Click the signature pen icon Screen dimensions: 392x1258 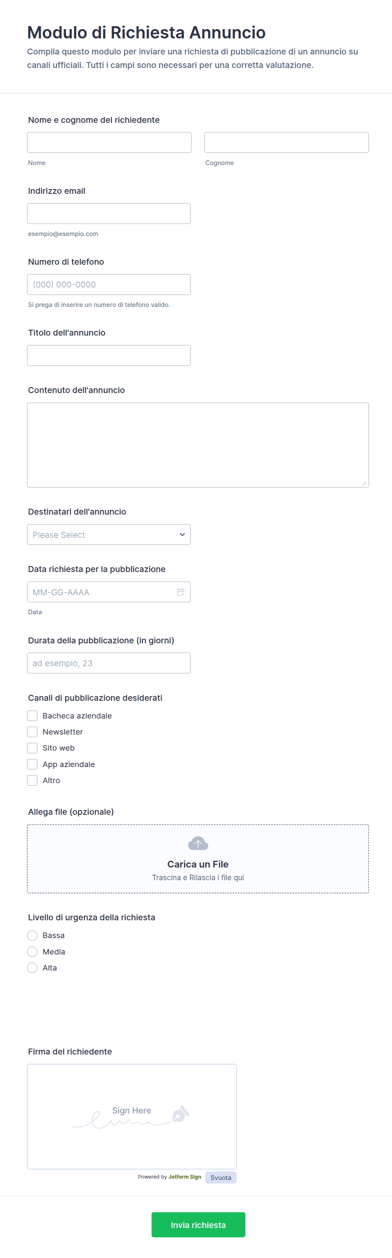tap(180, 1114)
